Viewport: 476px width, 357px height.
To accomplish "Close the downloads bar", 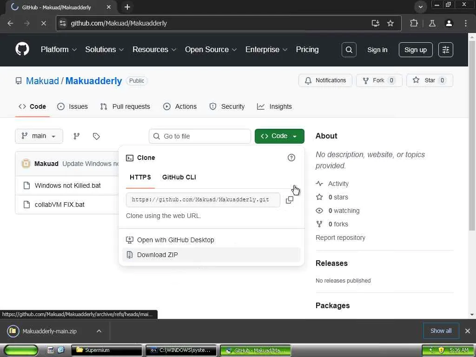I will click(x=468, y=331).
